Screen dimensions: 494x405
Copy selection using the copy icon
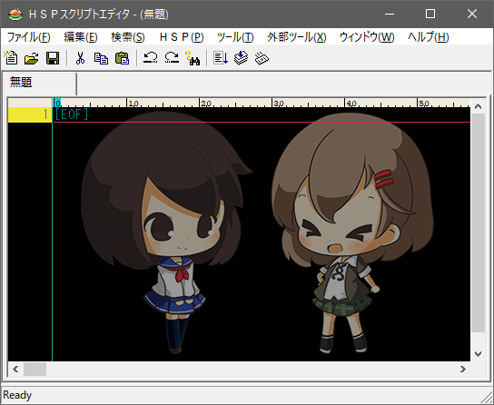(101, 58)
